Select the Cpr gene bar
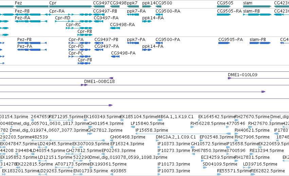 [x=71, y=6]
